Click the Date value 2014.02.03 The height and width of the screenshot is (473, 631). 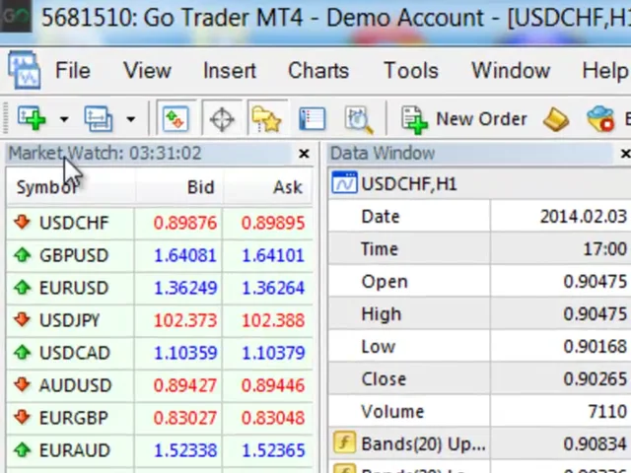(x=583, y=217)
